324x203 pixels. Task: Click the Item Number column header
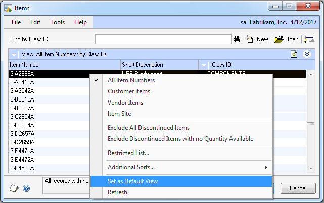[x=65, y=65]
